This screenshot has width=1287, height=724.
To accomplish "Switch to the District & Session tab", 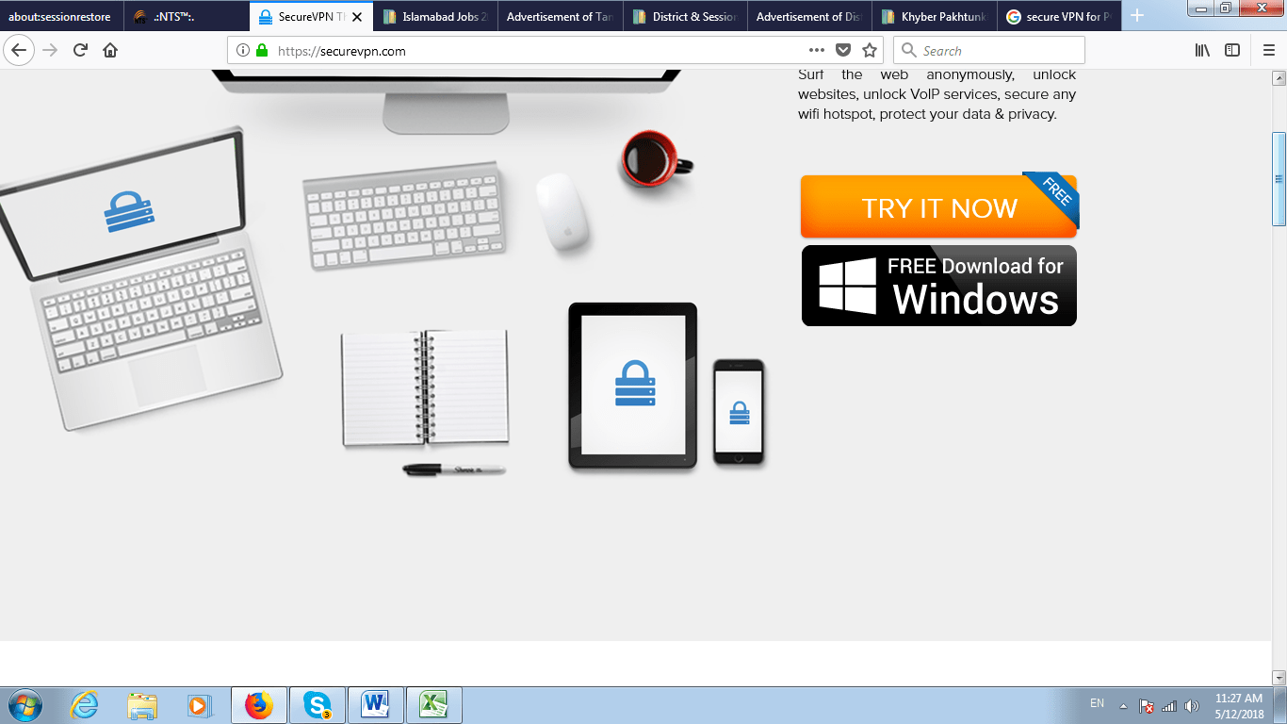I will (x=685, y=17).
